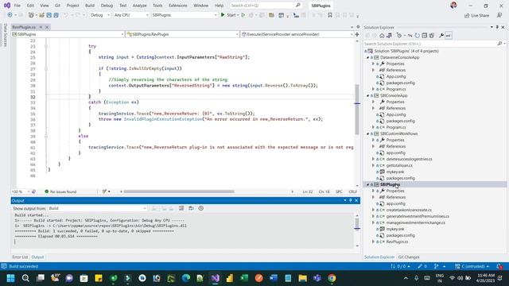This screenshot has height=286, width=509.
Task: Open the SBIPlugins.RevPlugin class dropdown
Action: (x=182, y=34)
